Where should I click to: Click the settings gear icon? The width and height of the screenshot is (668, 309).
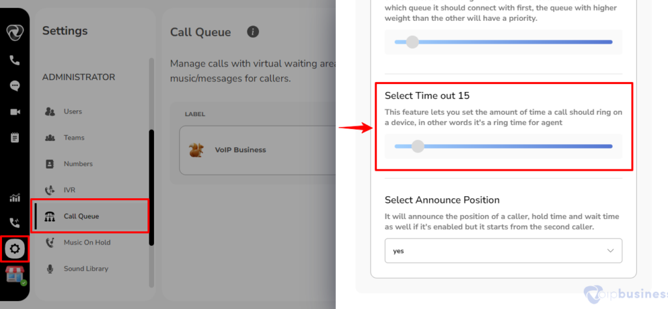point(15,248)
